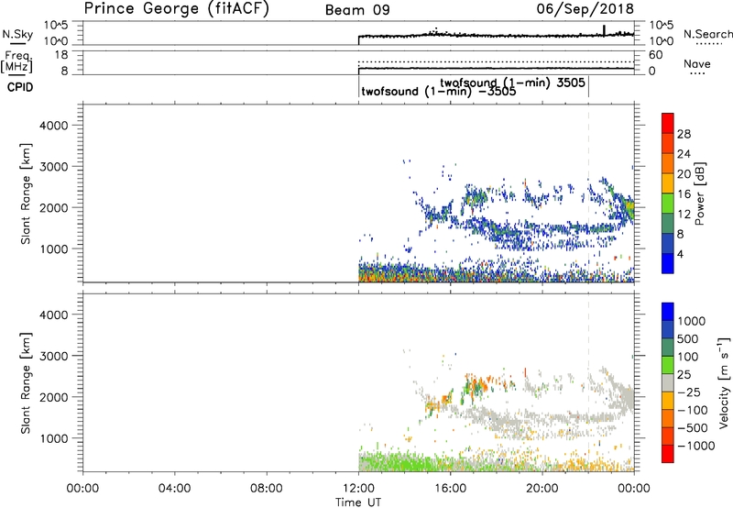
Task: Click the dotted Nave line in the frequency panel
Action: 496,61
